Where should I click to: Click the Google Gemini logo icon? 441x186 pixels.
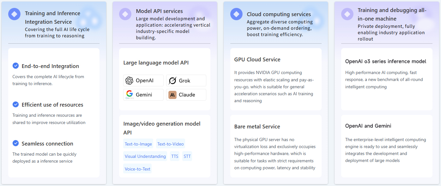pyautogui.click(x=129, y=94)
